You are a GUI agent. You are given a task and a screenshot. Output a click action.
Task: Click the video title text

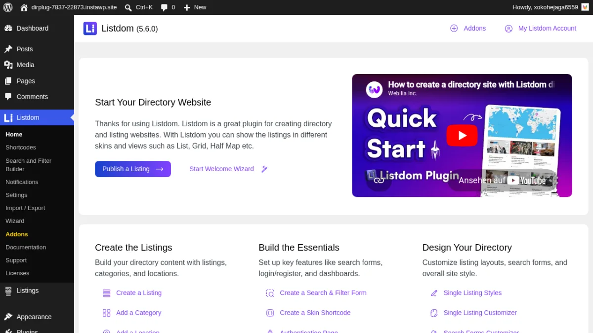pos(471,85)
